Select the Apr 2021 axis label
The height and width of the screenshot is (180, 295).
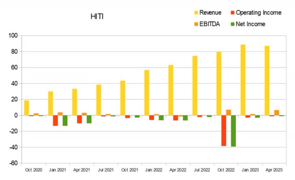(82, 170)
